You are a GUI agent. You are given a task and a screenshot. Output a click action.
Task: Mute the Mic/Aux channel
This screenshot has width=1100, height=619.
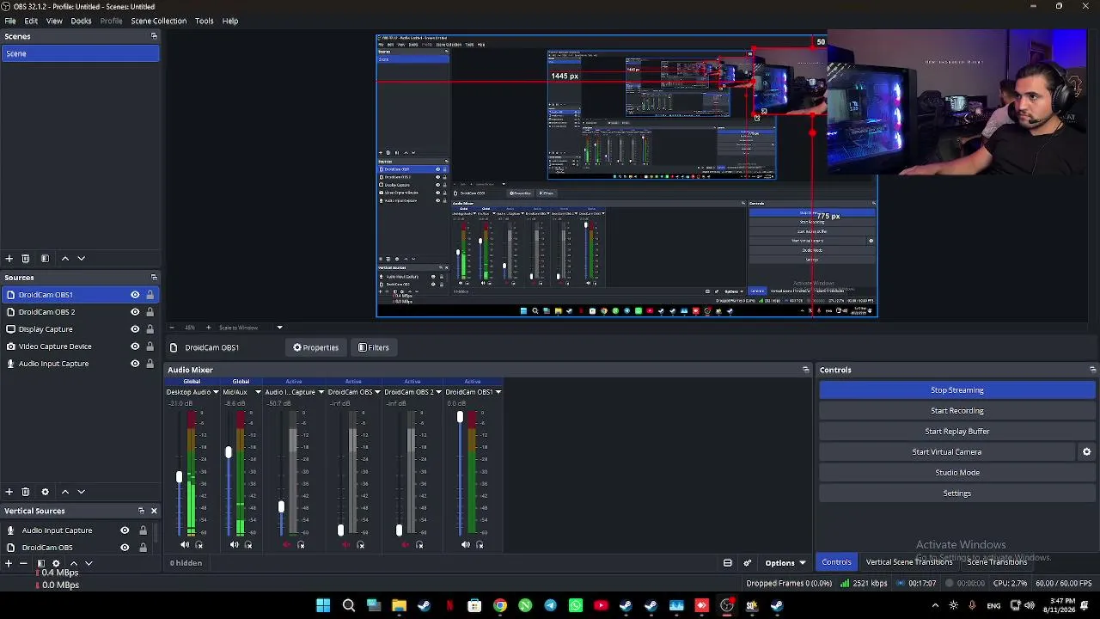pos(235,544)
